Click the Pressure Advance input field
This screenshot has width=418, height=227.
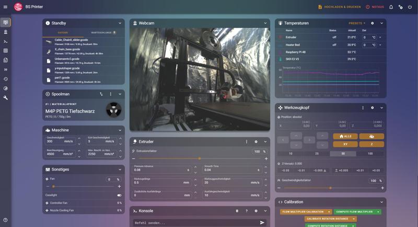(162, 169)
